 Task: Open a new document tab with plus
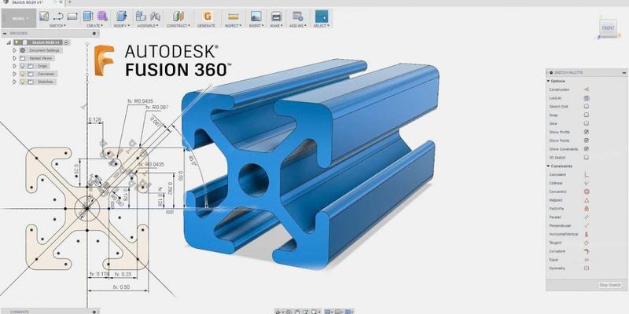69,2
